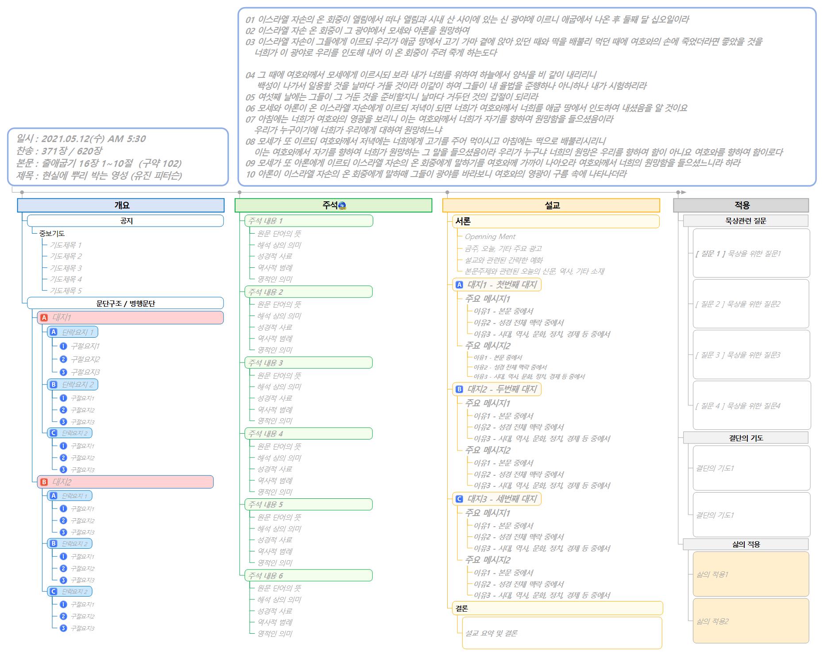831x655 pixels.
Task: Click blue B icon on 대지2 - 두번째 대지
Action: click(459, 389)
